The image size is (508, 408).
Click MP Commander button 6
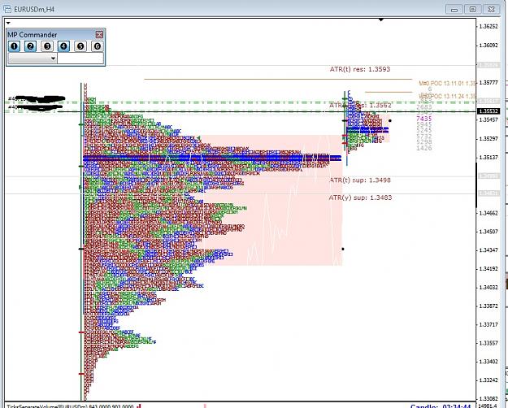(98, 46)
